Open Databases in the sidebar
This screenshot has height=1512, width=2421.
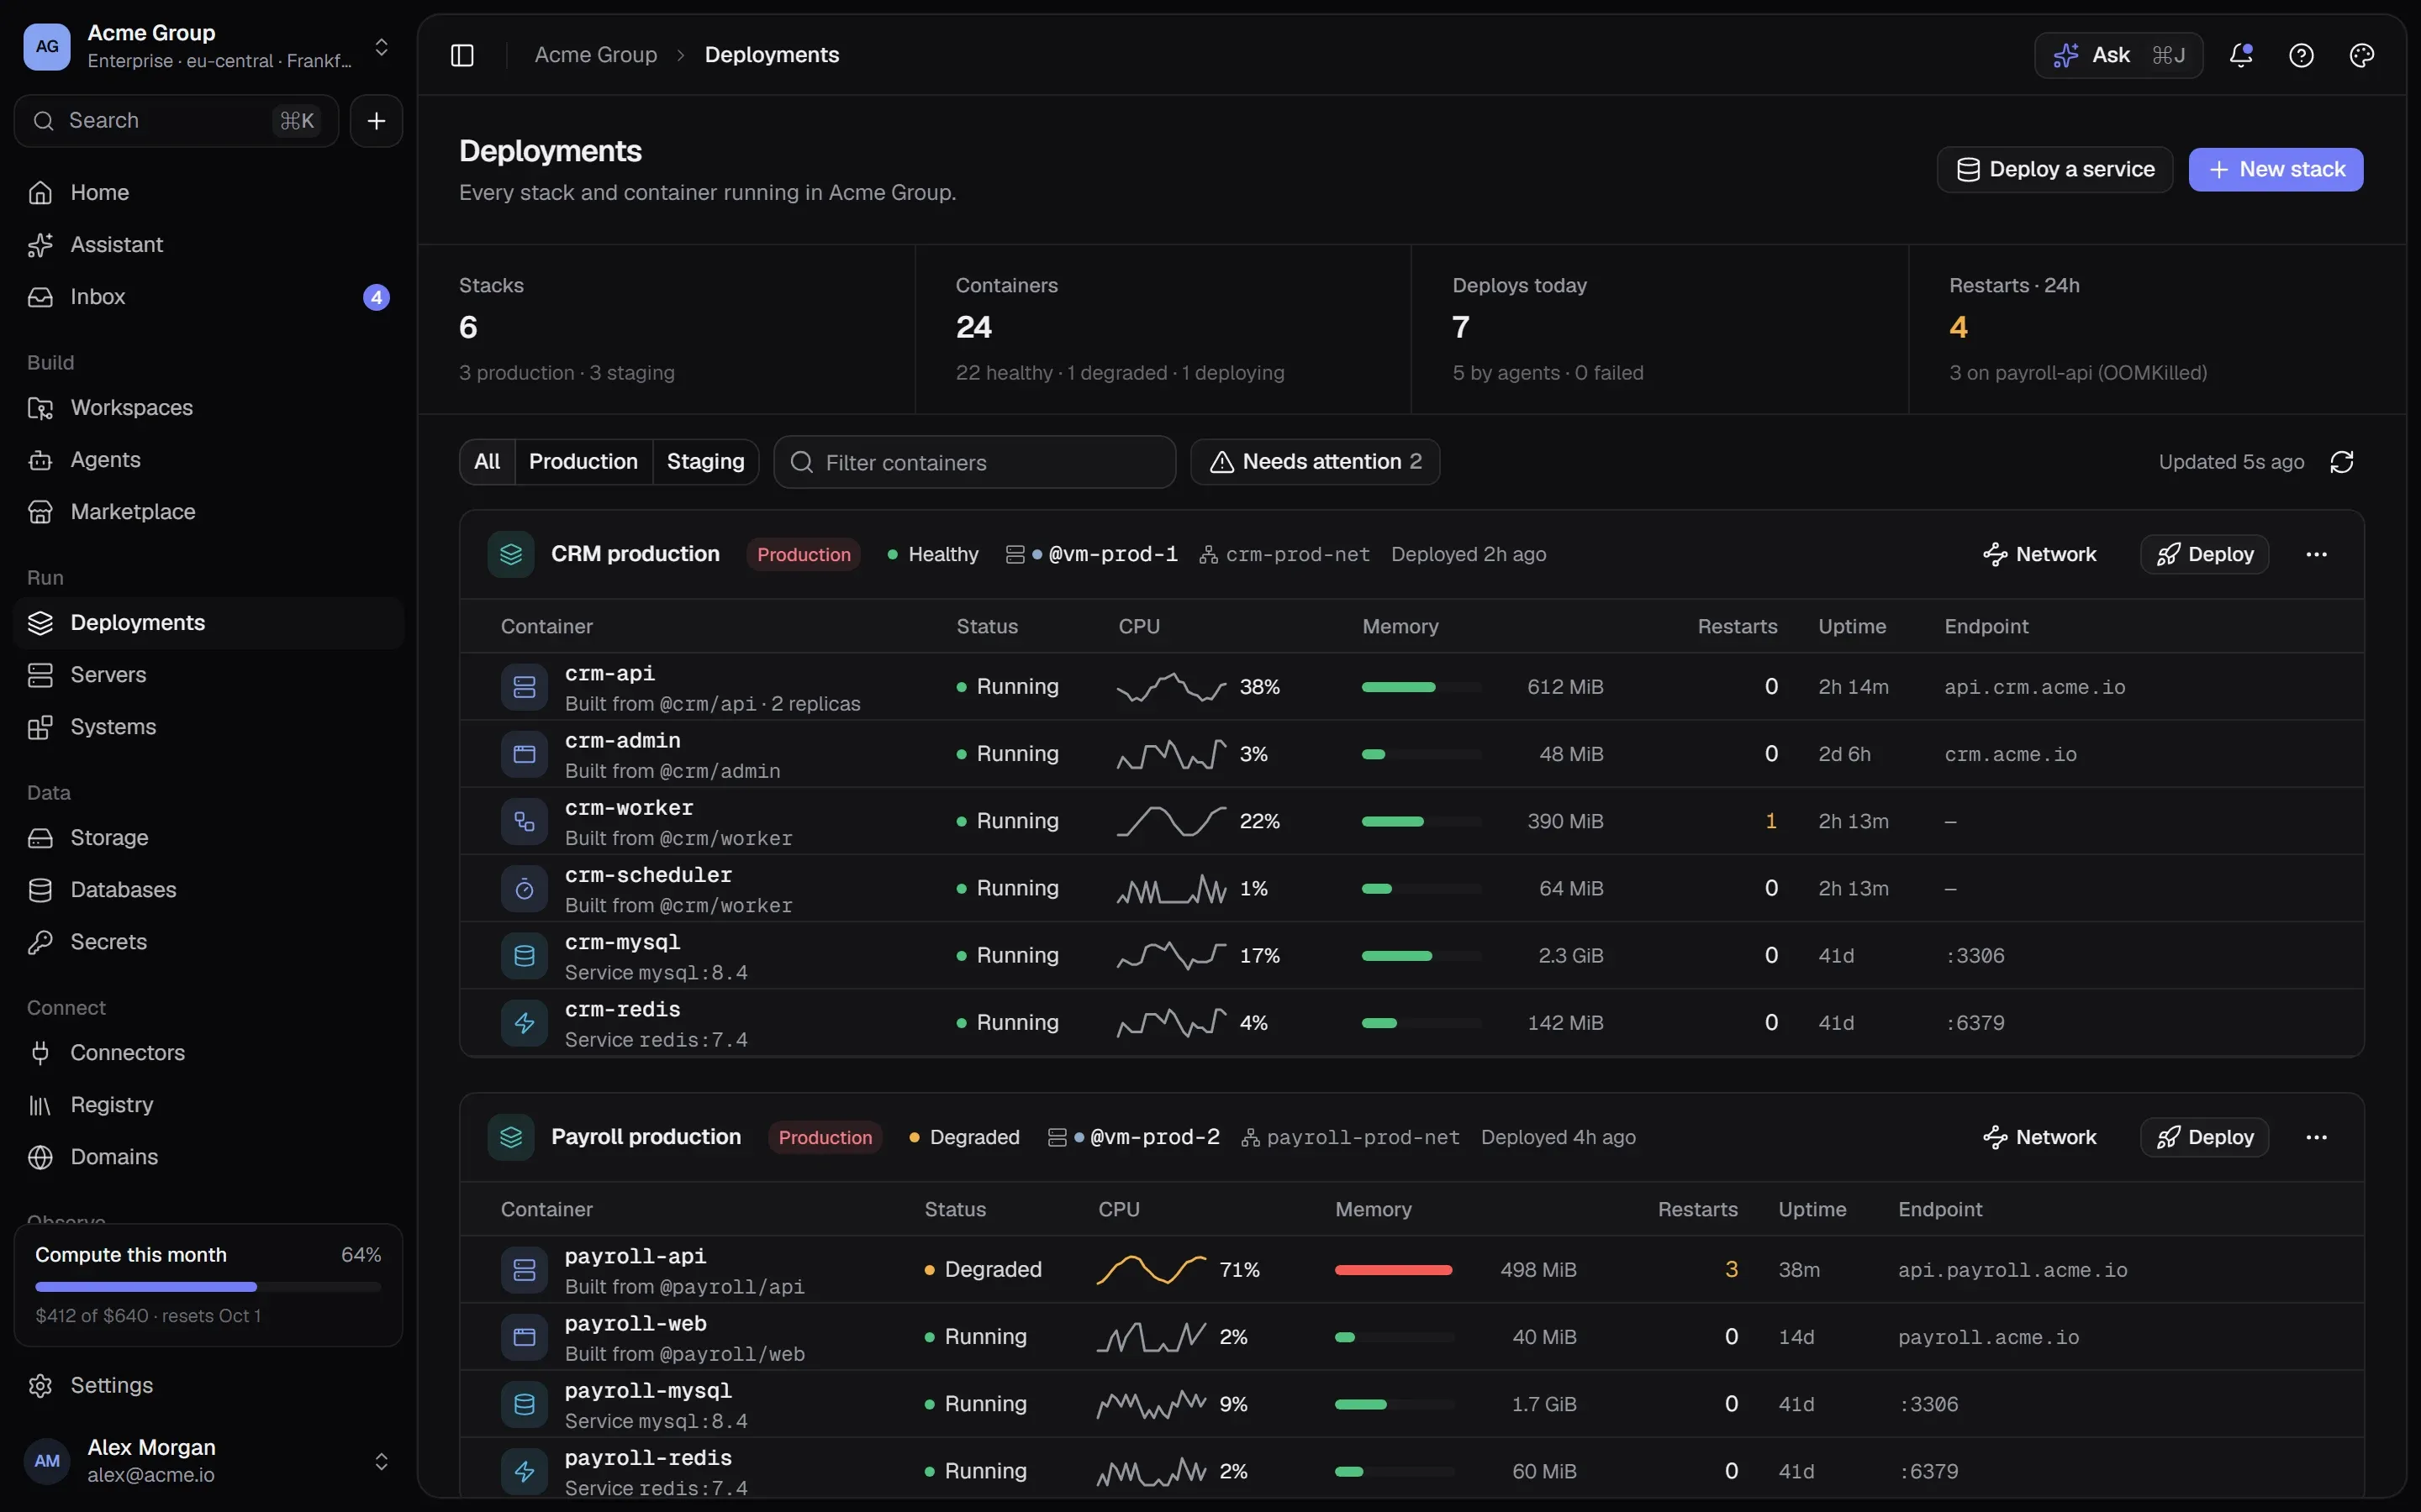(208, 890)
